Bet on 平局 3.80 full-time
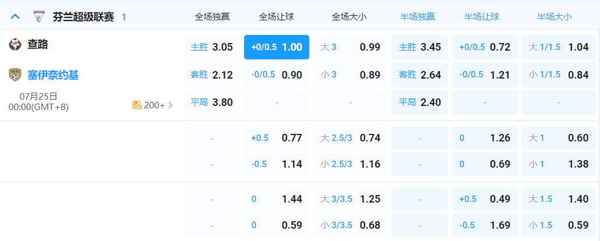 [x=211, y=102]
